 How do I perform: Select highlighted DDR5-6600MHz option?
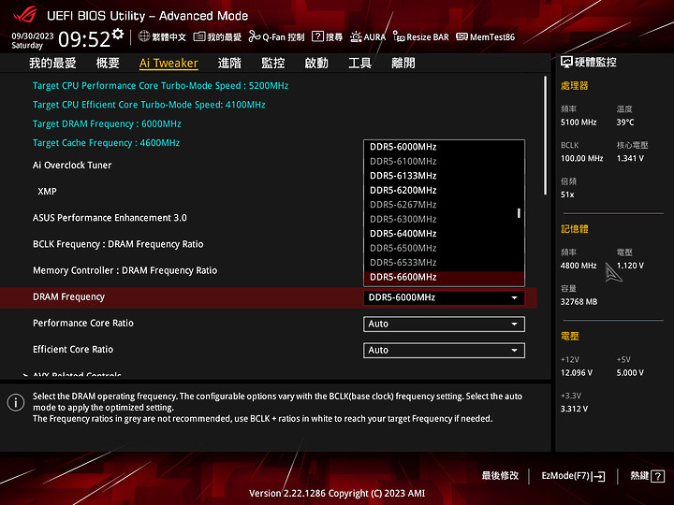(444, 278)
